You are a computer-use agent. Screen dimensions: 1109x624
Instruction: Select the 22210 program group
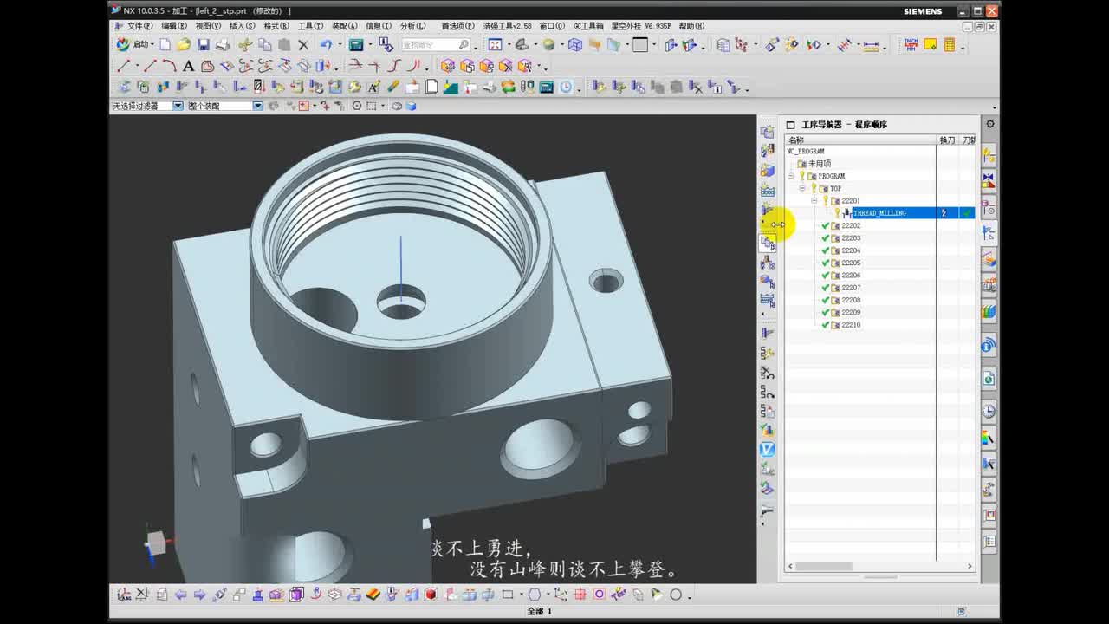851,325
